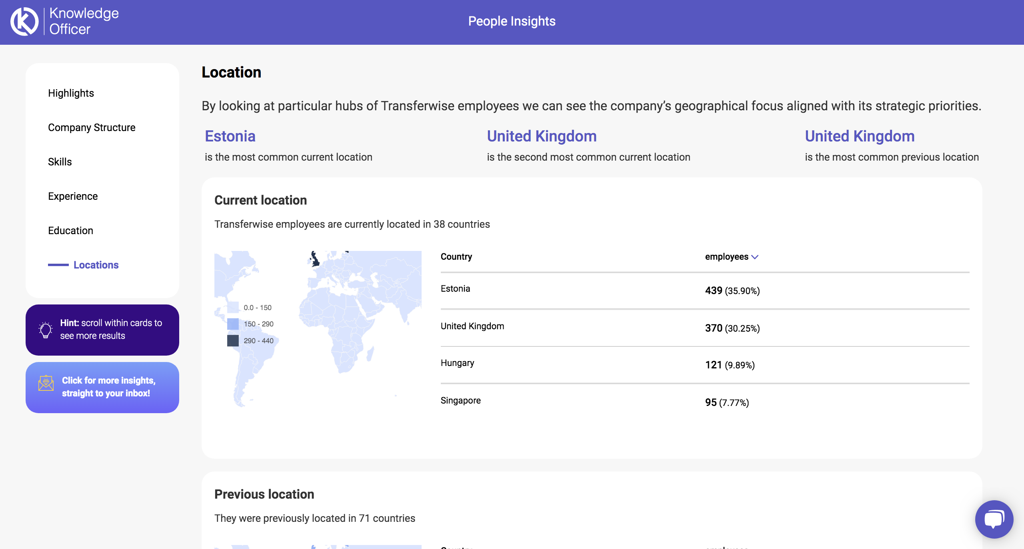The width and height of the screenshot is (1024, 549).
Task: Click the active Locations nav indicator bar
Action: tap(58, 265)
